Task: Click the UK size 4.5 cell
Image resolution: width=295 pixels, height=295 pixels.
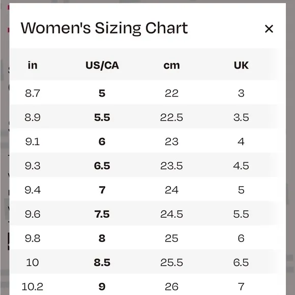Action: coord(241,166)
